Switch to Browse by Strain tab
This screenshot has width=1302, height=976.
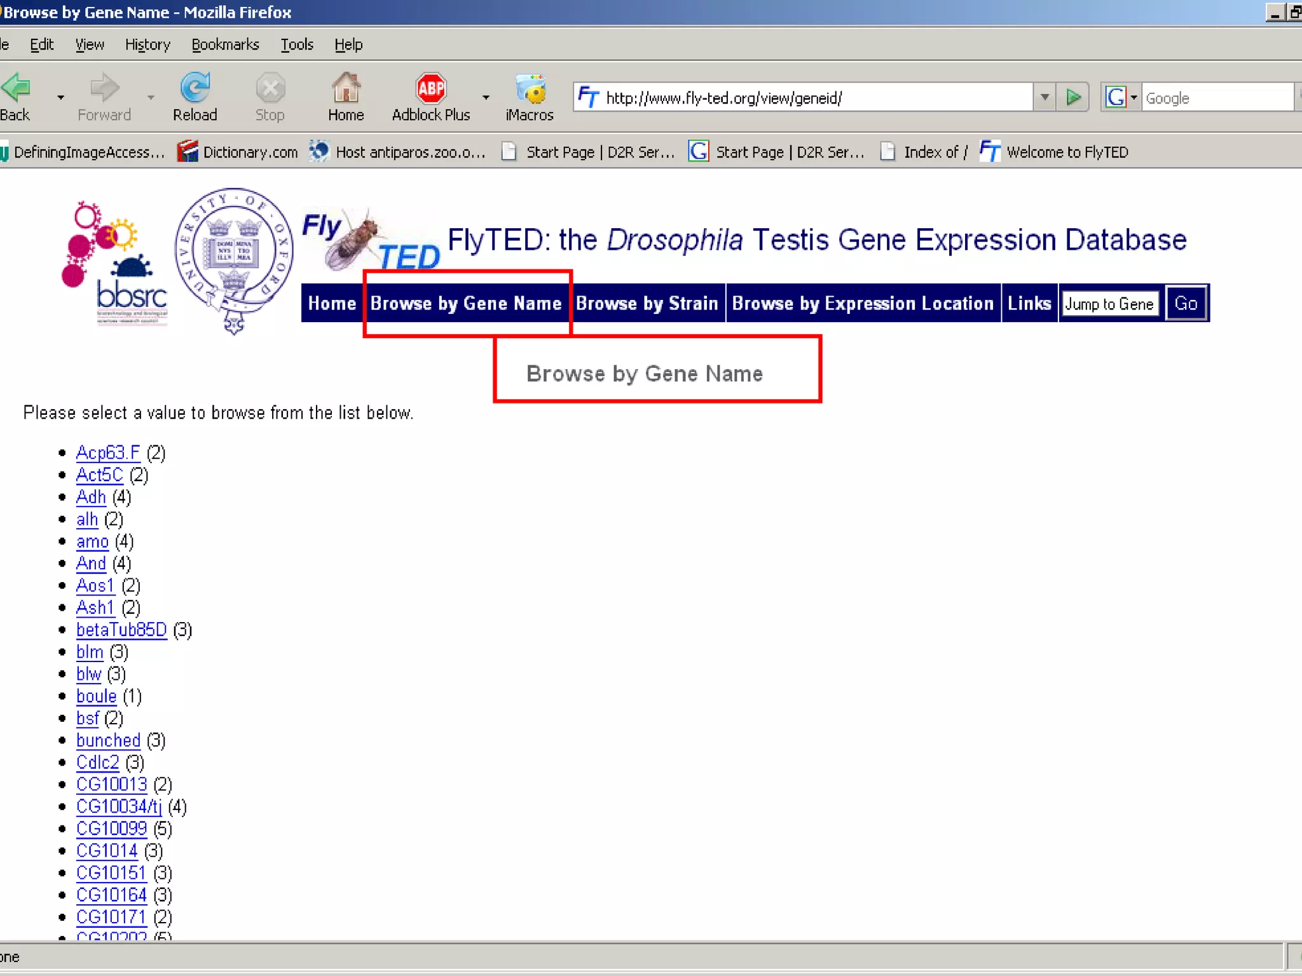(647, 304)
